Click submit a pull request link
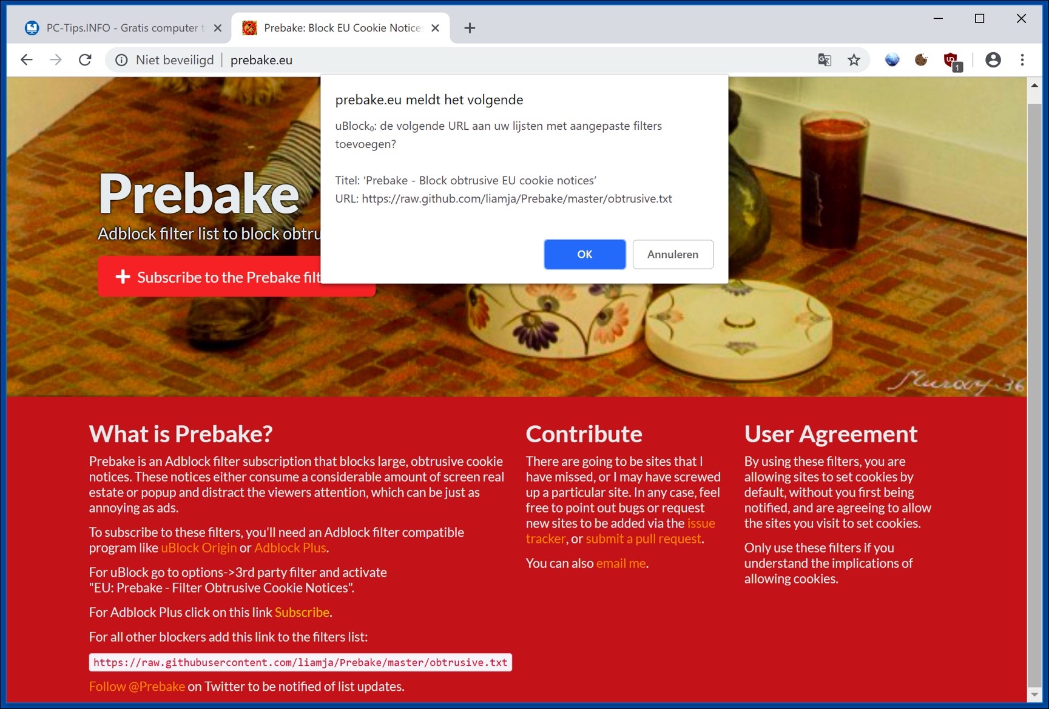 coord(644,539)
